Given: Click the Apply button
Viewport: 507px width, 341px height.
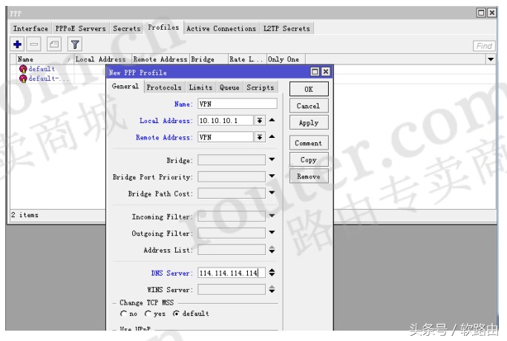Looking at the screenshot, I should pos(309,123).
